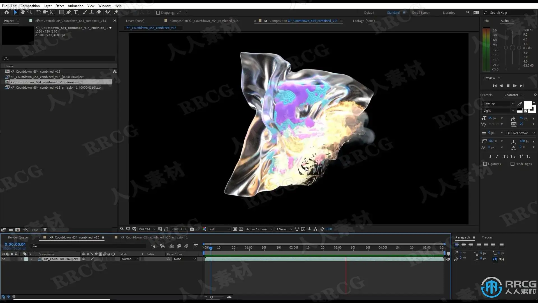Screen dimensions: 538x303
Task: Open the Rawline font family dropdown
Action: coord(499,104)
